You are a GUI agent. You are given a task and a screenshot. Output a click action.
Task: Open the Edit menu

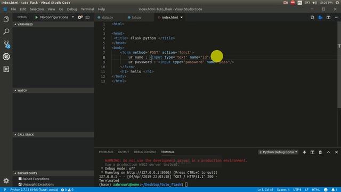pos(23,9)
